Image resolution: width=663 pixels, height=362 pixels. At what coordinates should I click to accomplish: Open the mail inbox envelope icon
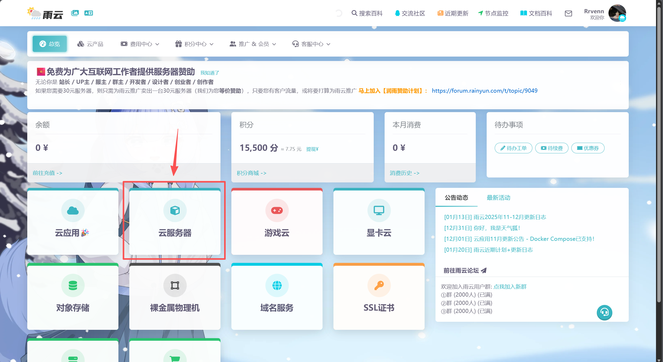pos(568,13)
